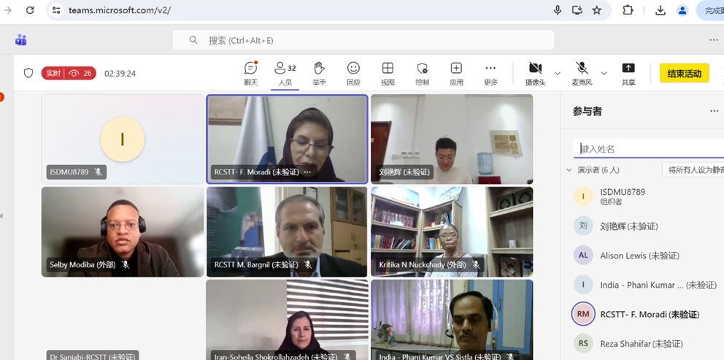
Task: Click the end event (结束活动) button
Action: (x=684, y=73)
